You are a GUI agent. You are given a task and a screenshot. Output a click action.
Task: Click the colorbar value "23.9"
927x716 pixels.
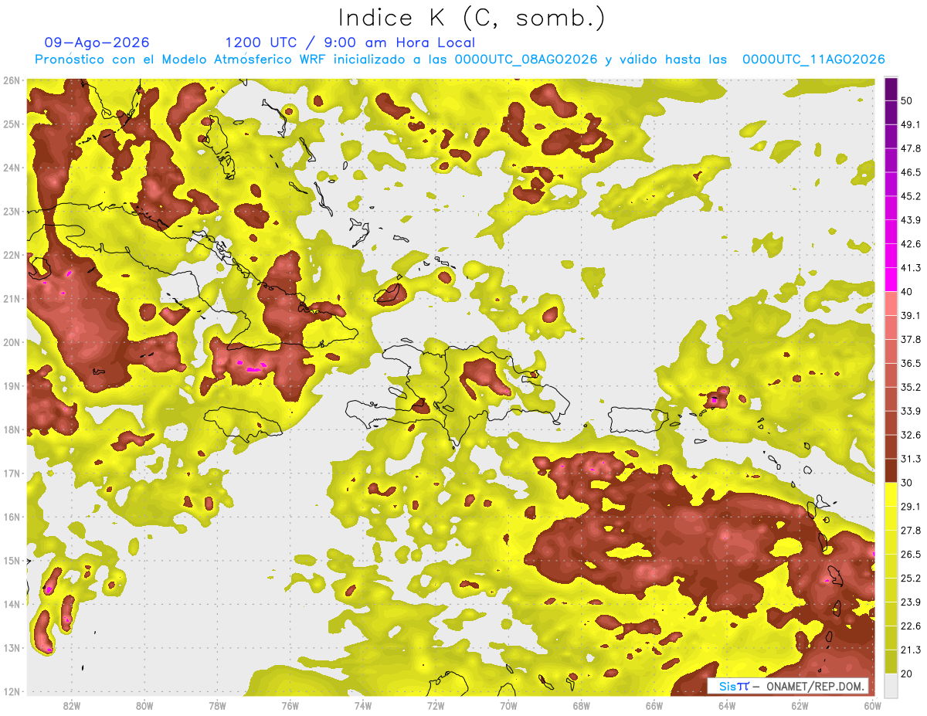[911, 602]
